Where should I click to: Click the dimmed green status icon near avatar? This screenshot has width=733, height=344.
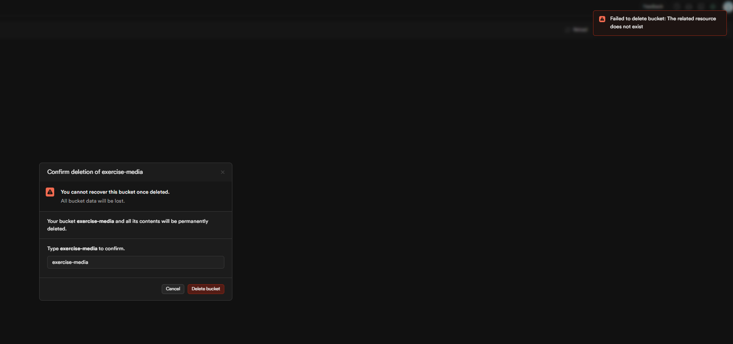[713, 7]
